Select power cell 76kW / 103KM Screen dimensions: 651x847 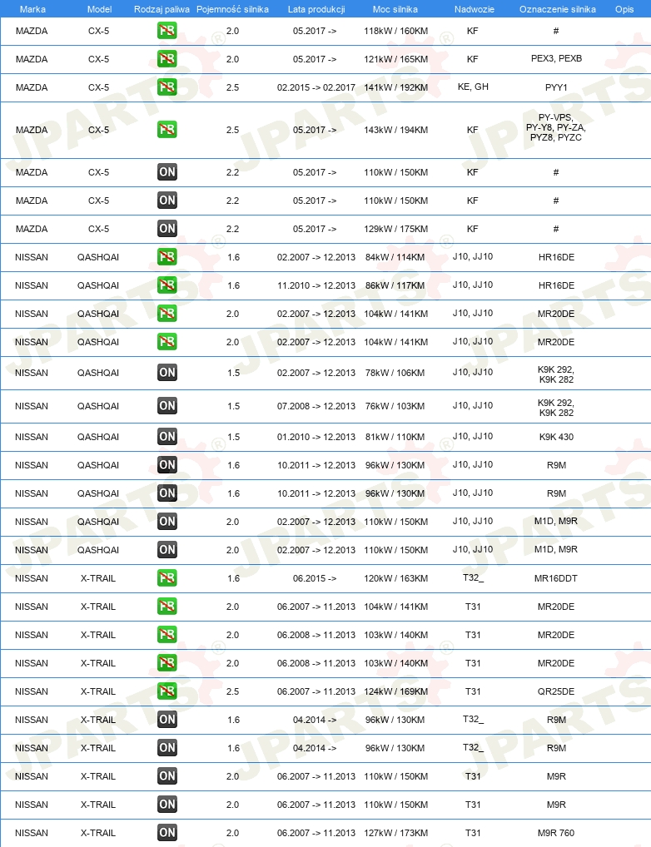(395, 406)
